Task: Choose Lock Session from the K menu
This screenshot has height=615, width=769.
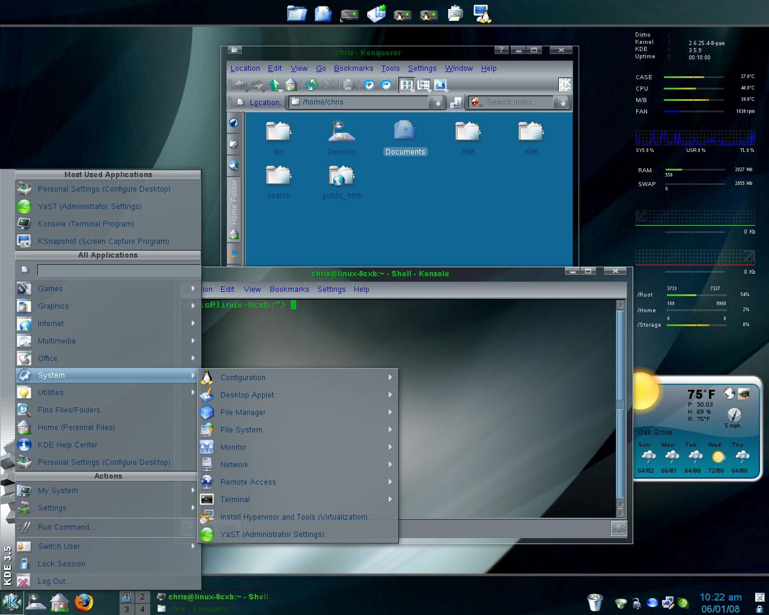Action: (x=108, y=563)
